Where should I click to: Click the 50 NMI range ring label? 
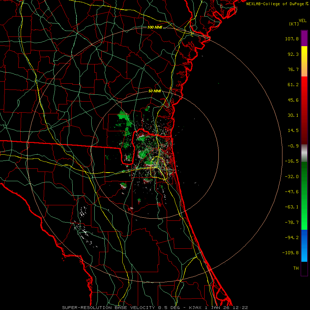pos(155,91)
